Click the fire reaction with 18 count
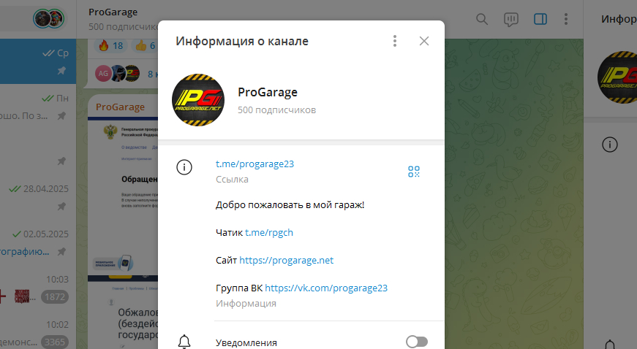The width and height of the screenshot is (637, 349). (x=111, y=45)
